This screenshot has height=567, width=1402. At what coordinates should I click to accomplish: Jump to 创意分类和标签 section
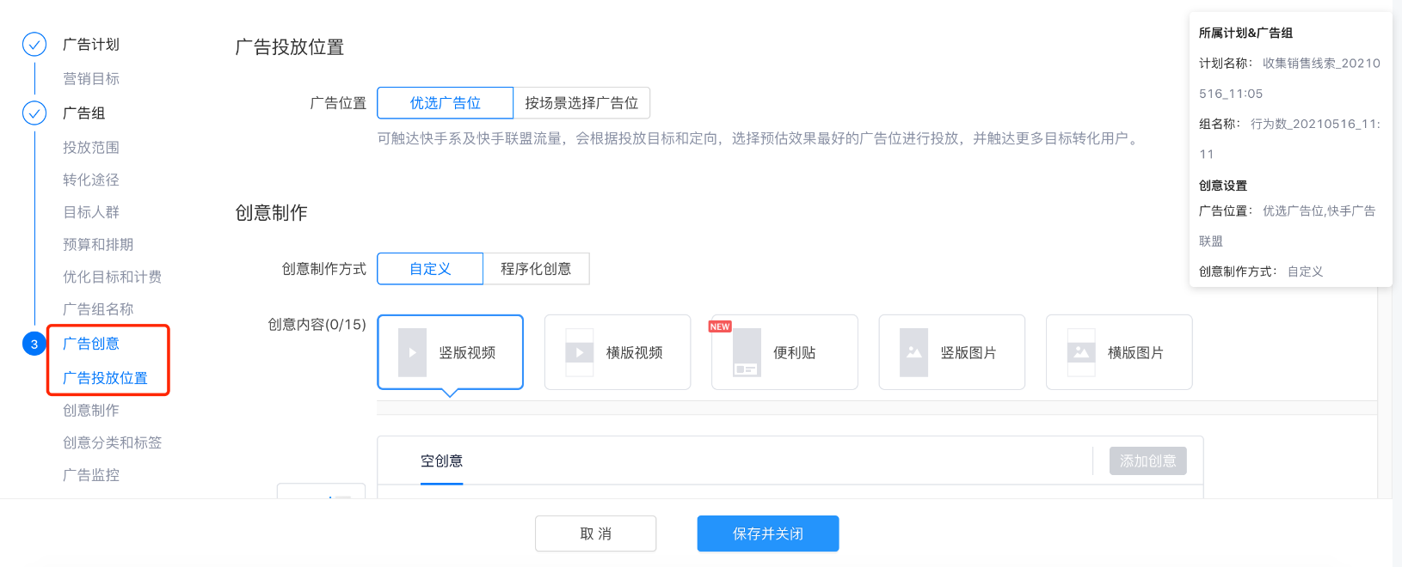(112, 442)
